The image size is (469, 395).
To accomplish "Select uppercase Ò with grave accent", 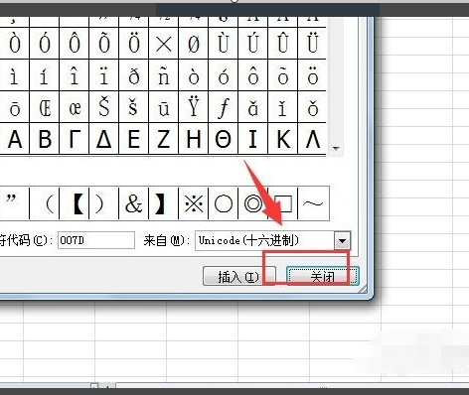I will 15,44.
